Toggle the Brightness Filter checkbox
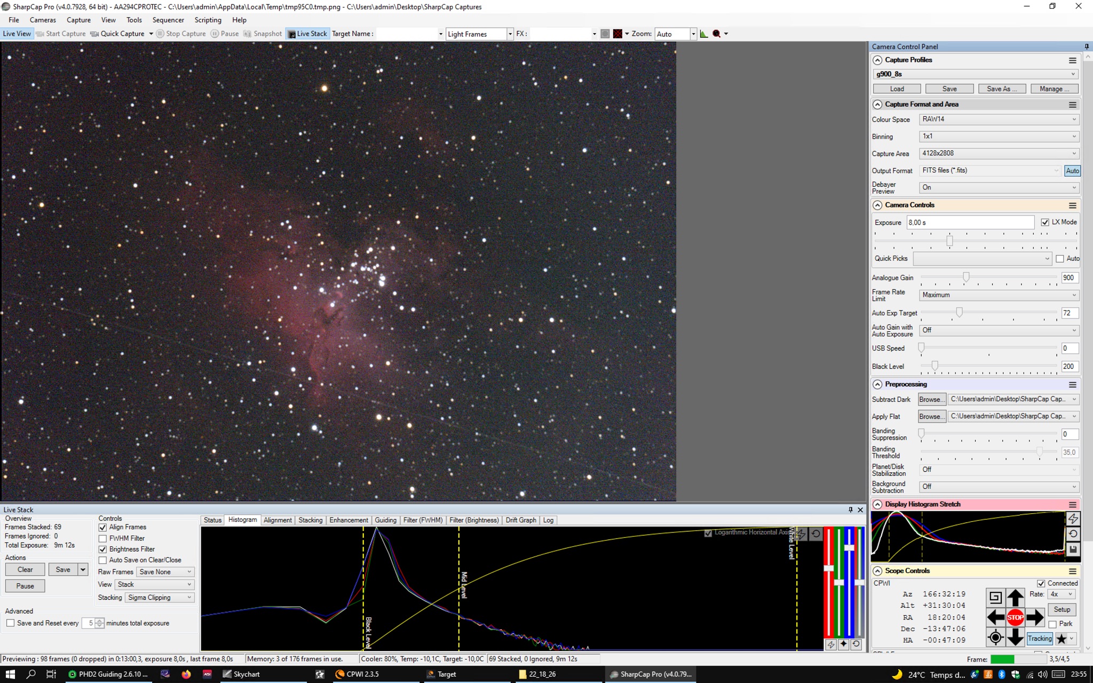Screen dimensions: 1093x683 [x=102, y=550]
